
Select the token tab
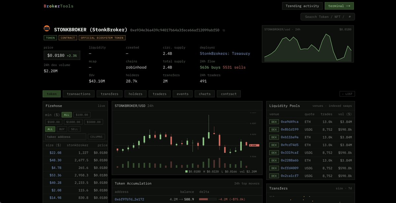[52, 94]
